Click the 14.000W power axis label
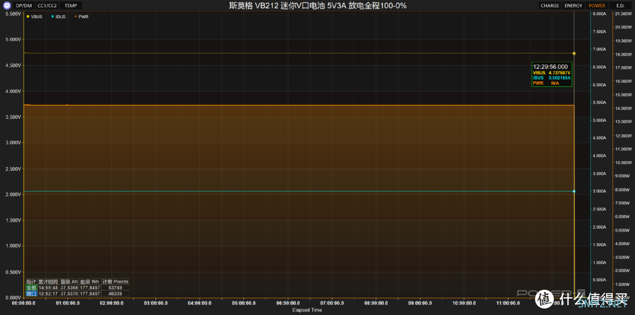Image resolution: width=635 pixels, height=315 pixels. point(623,109)
